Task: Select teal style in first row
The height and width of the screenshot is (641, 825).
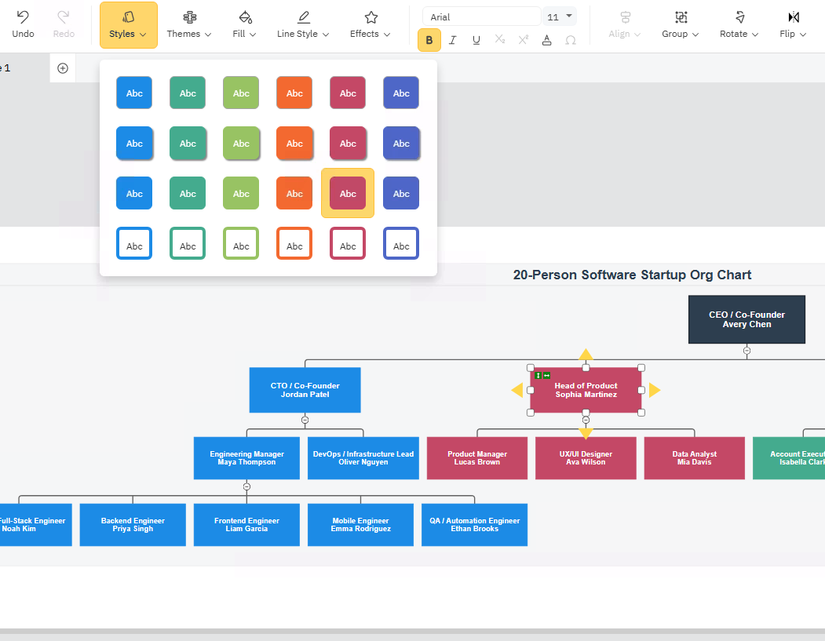Action: [x=188, y=93]
